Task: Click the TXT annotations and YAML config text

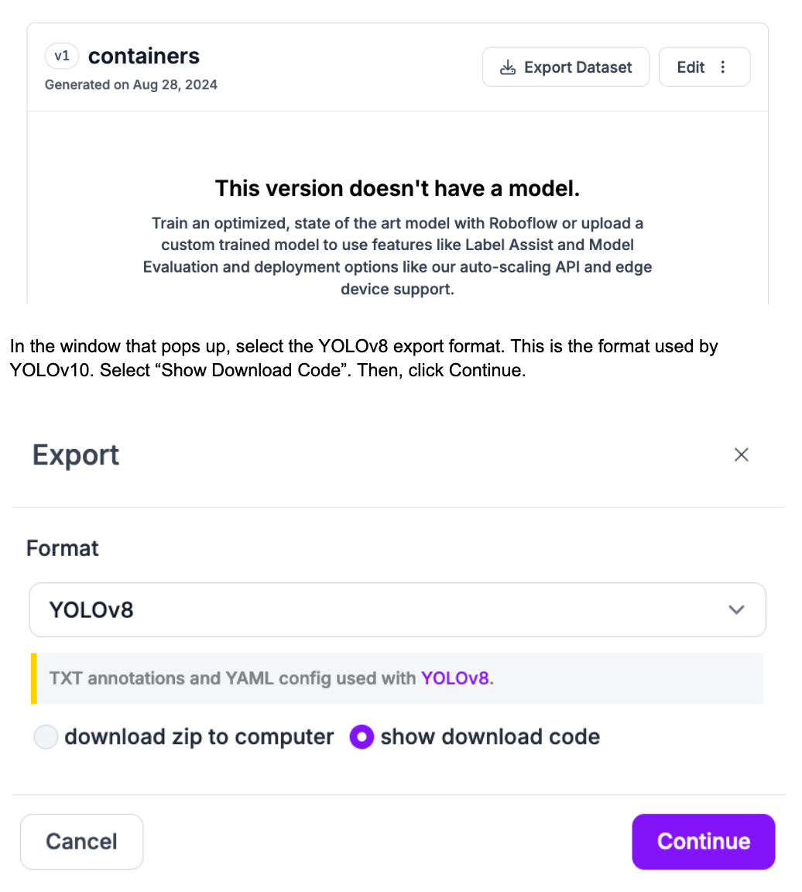Action: (x=234, y=678)
